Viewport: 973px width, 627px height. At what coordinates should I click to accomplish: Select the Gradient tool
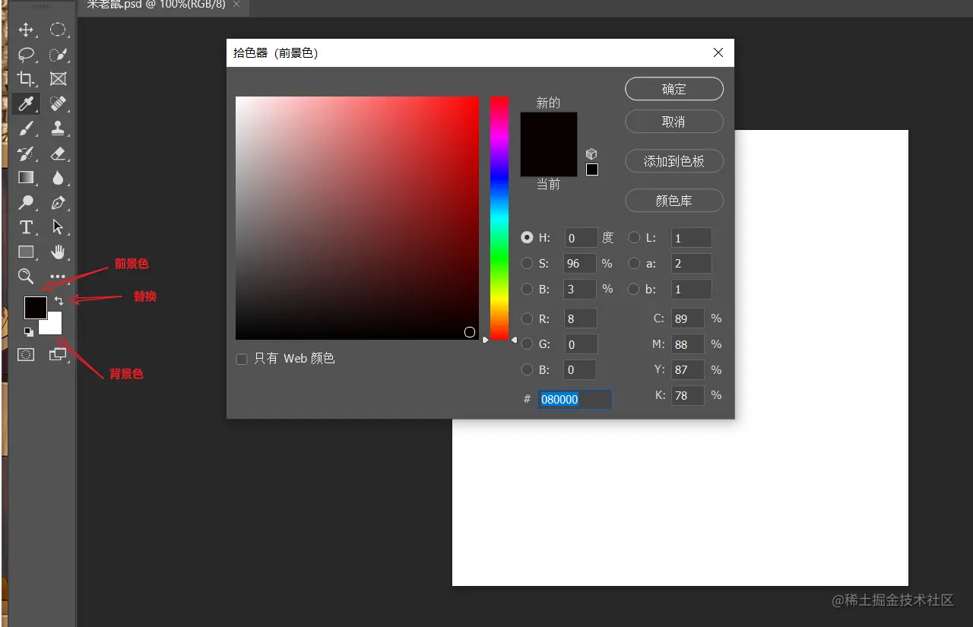pyautogui.click(x=26, y=178)
